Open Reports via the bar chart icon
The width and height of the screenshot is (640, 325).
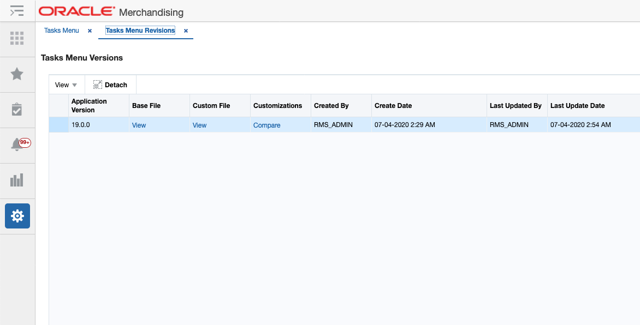[x=17, y=180]
